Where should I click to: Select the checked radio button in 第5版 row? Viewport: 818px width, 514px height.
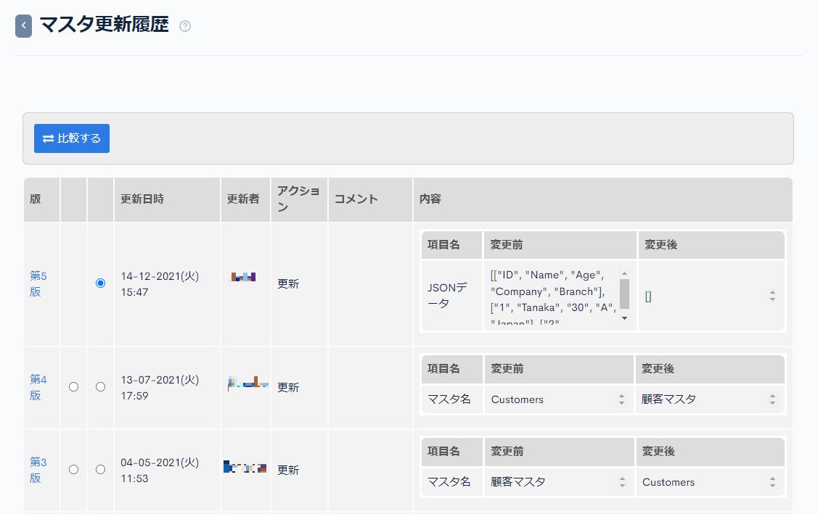point(101,283)
